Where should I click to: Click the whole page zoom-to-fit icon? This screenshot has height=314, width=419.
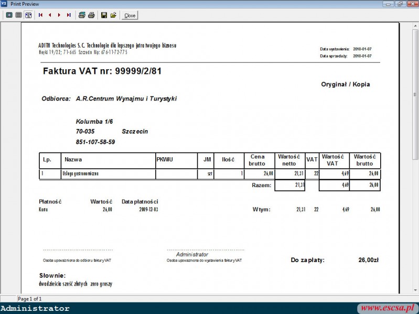(x=9, y=15)
